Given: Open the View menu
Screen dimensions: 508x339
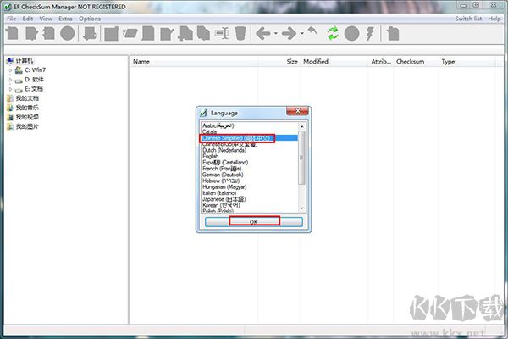Looking at the screenshot, I should pyautogui.click(x=46, y=19).
